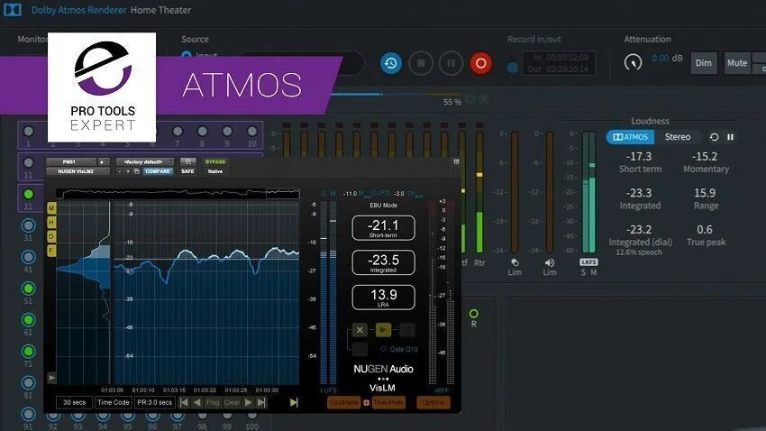Click the Mute button in the renderer

coord(736,63)
